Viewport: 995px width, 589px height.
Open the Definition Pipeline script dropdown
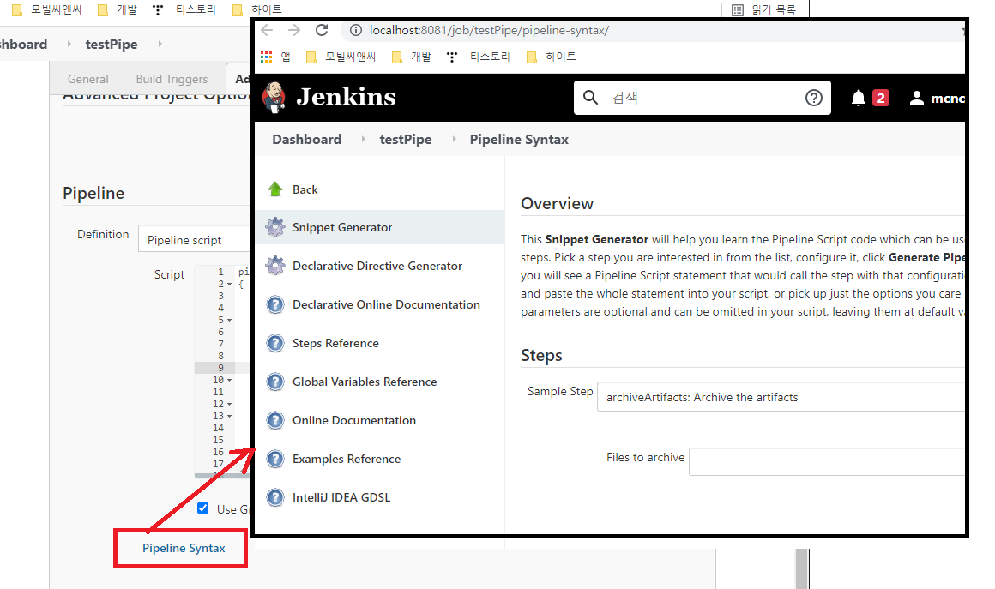point(194,240)
